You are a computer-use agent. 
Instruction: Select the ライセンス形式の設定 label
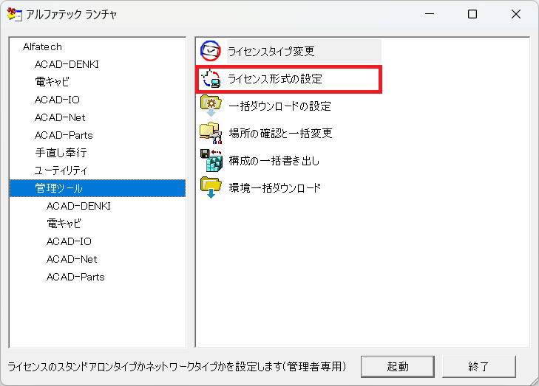tap(275, 79)
